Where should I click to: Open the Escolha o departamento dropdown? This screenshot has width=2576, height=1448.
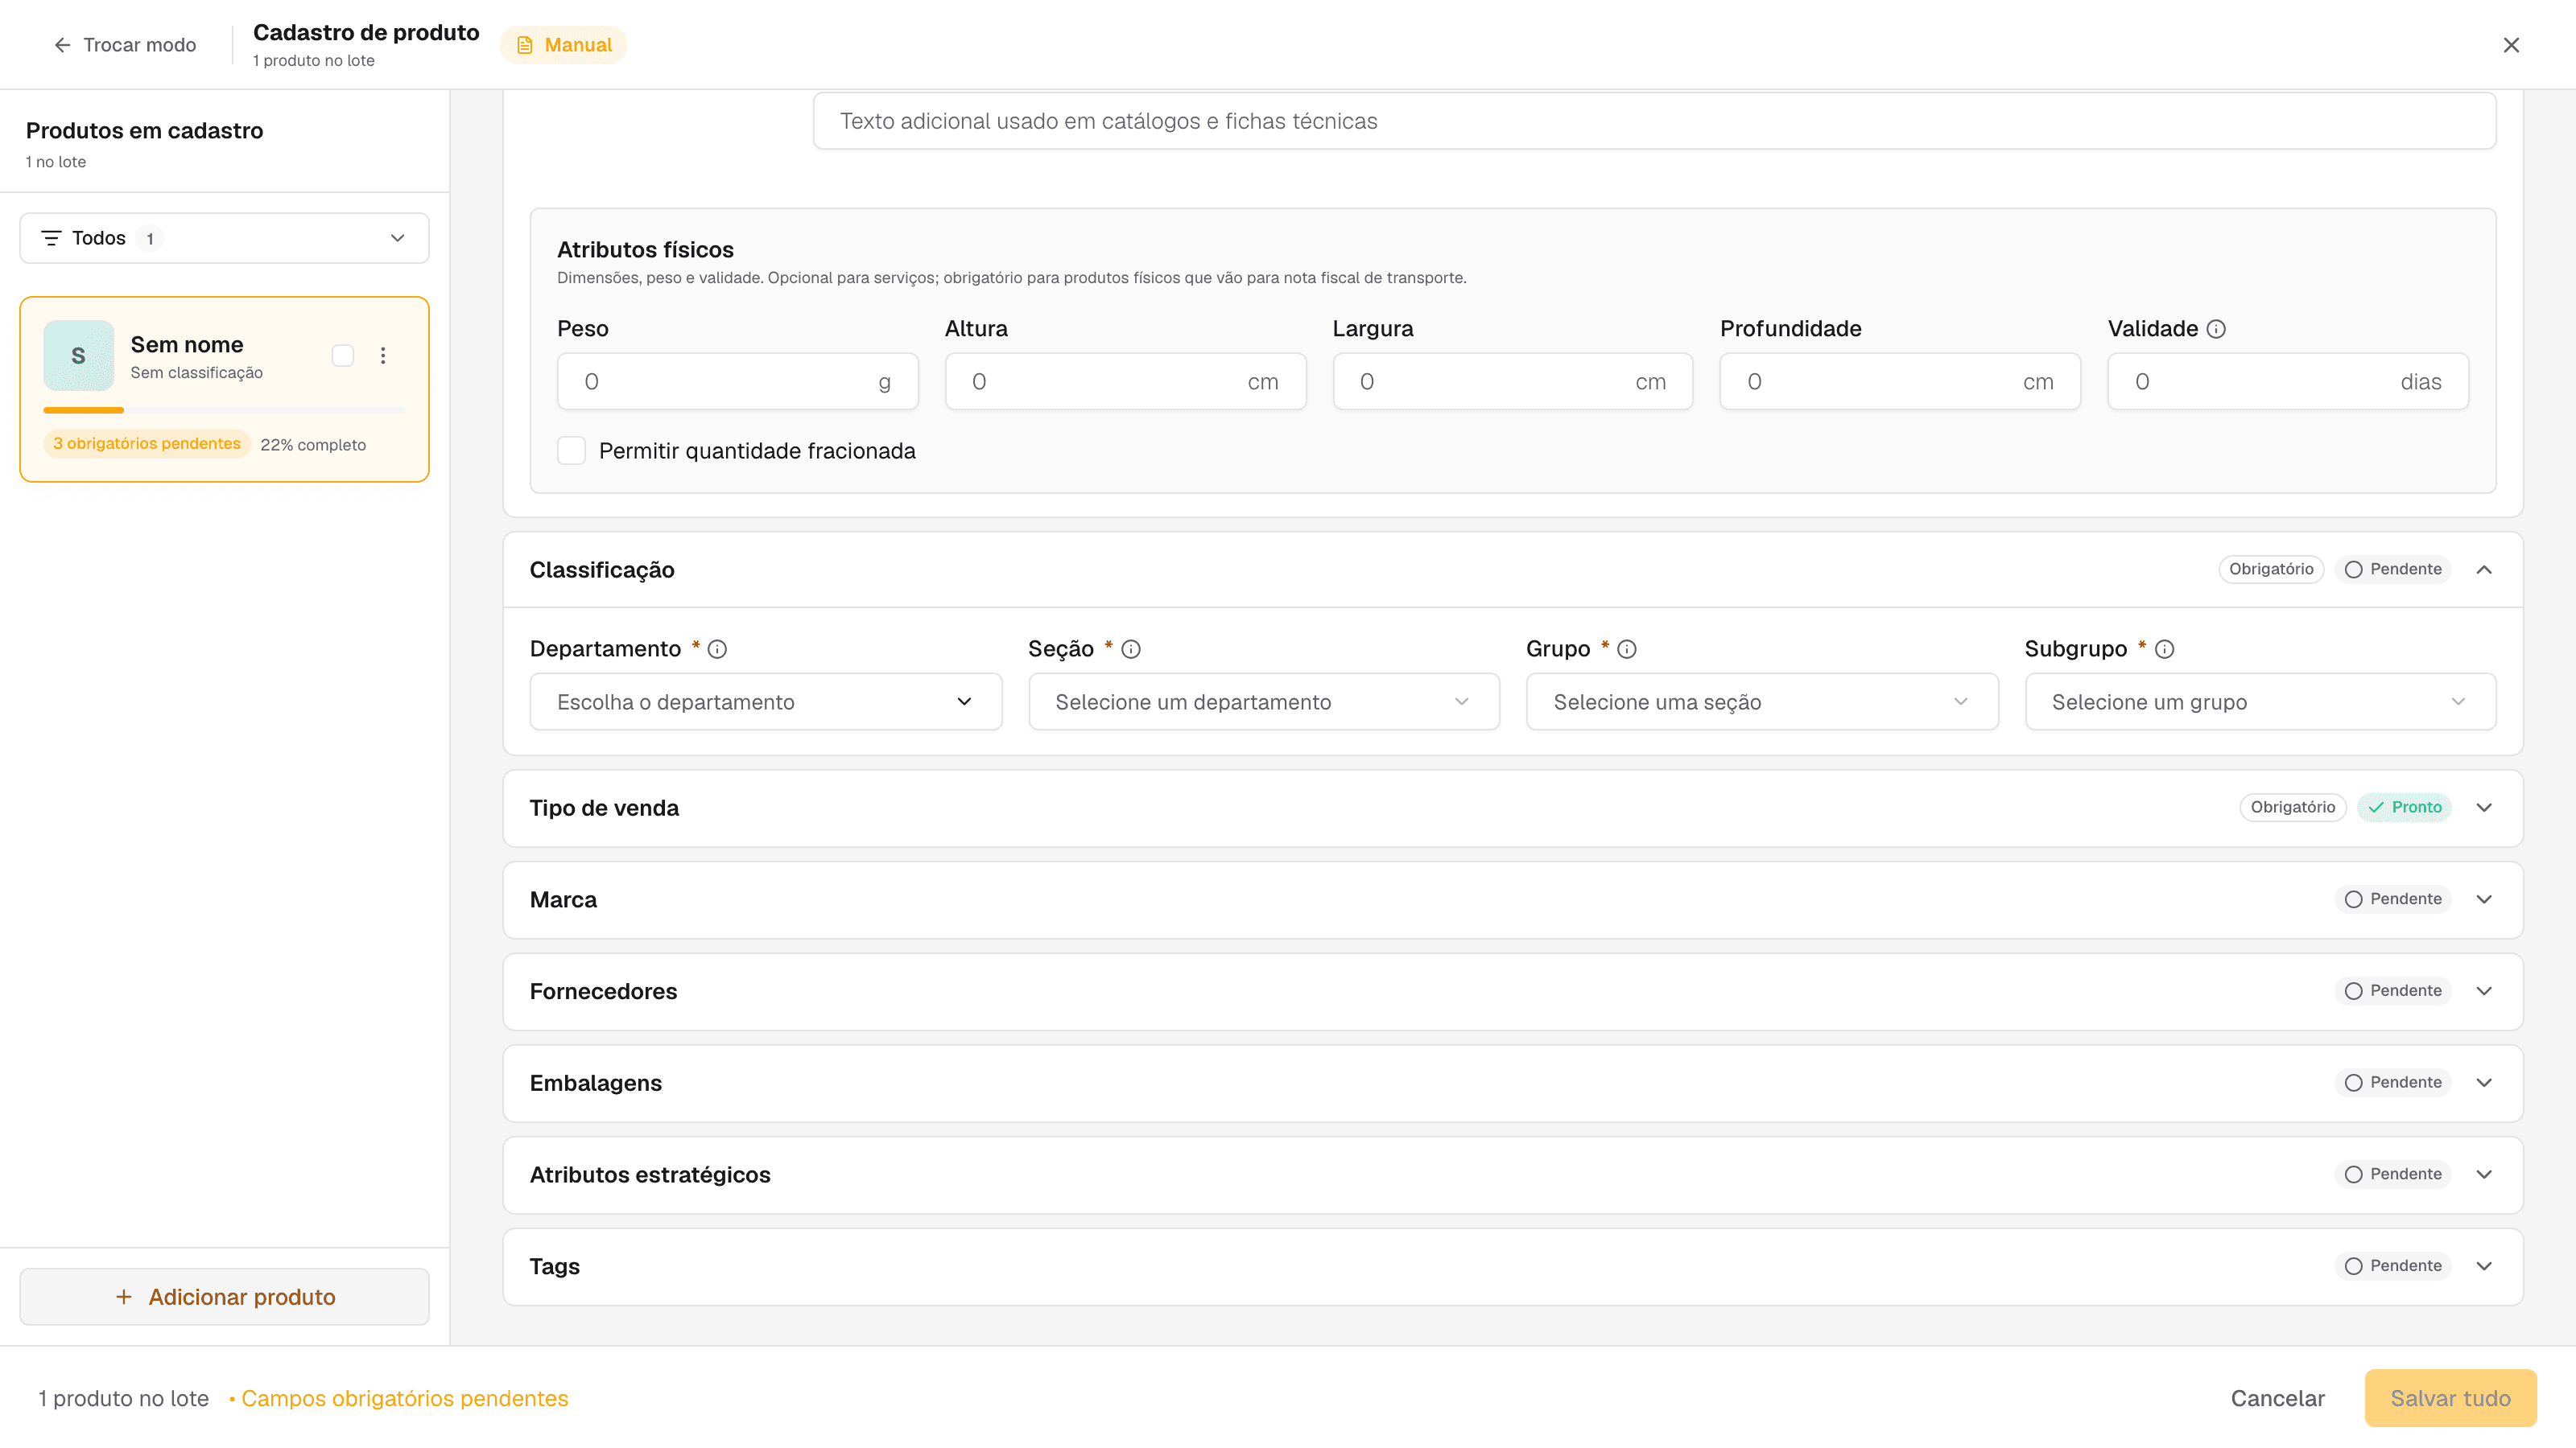766,702
